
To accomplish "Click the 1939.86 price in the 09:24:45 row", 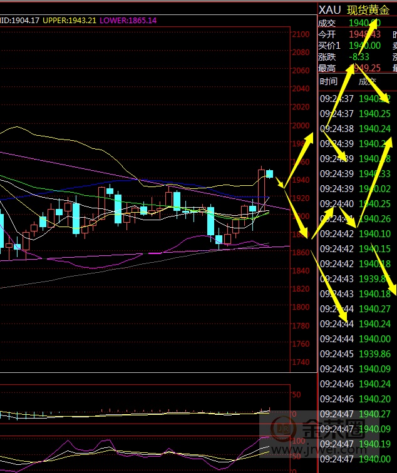I will (374, 354).
